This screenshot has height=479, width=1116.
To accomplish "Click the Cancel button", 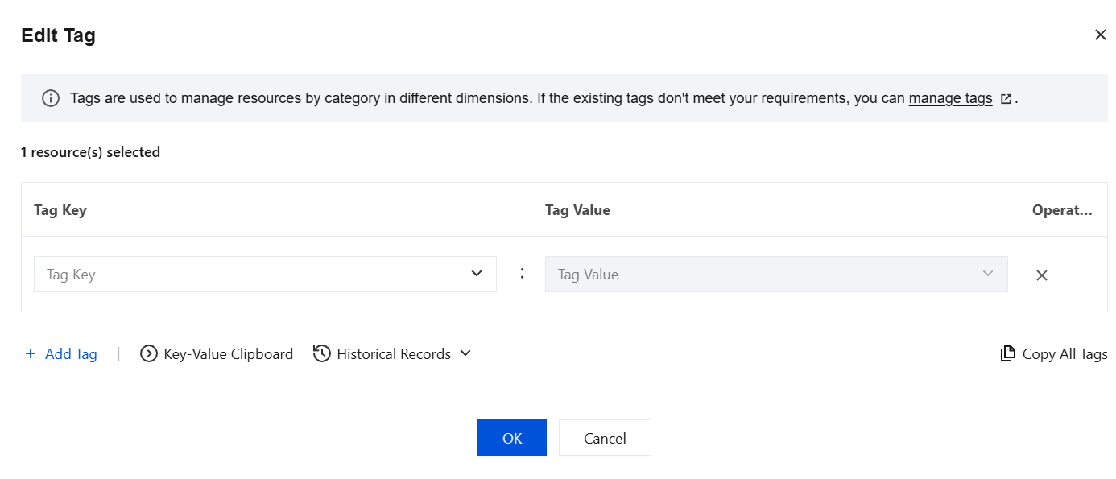I will [x=605, y=438].
